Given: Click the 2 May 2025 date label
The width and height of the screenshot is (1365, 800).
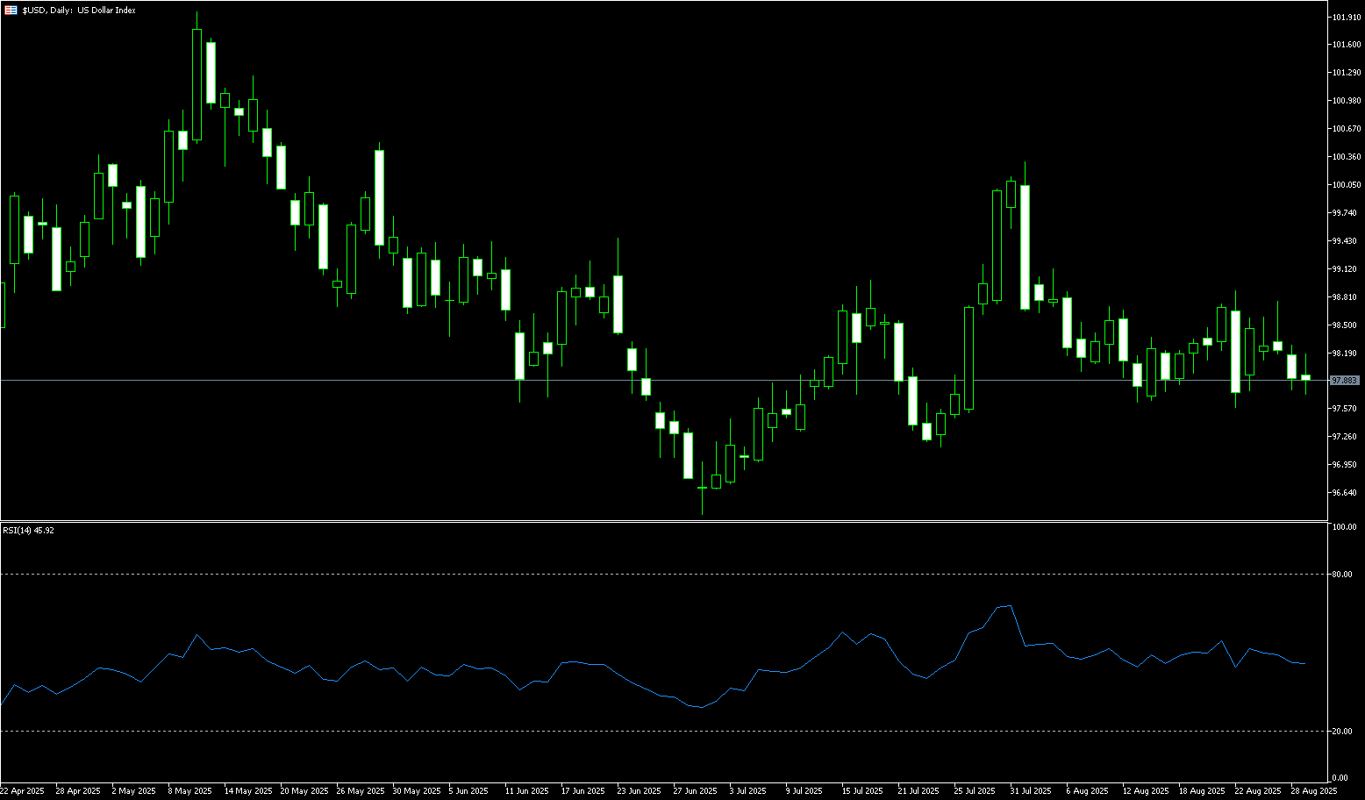Looking at the screenshot, I should pos(134,791).
